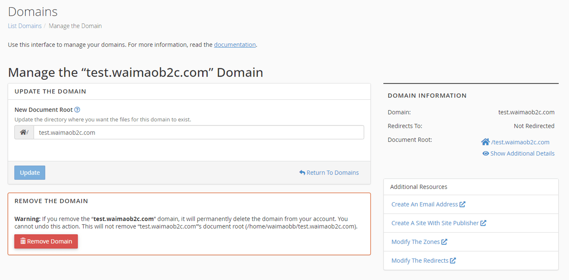Open the documentation link
The height and width of the screenshot is (280, 569).
point(235,45)
